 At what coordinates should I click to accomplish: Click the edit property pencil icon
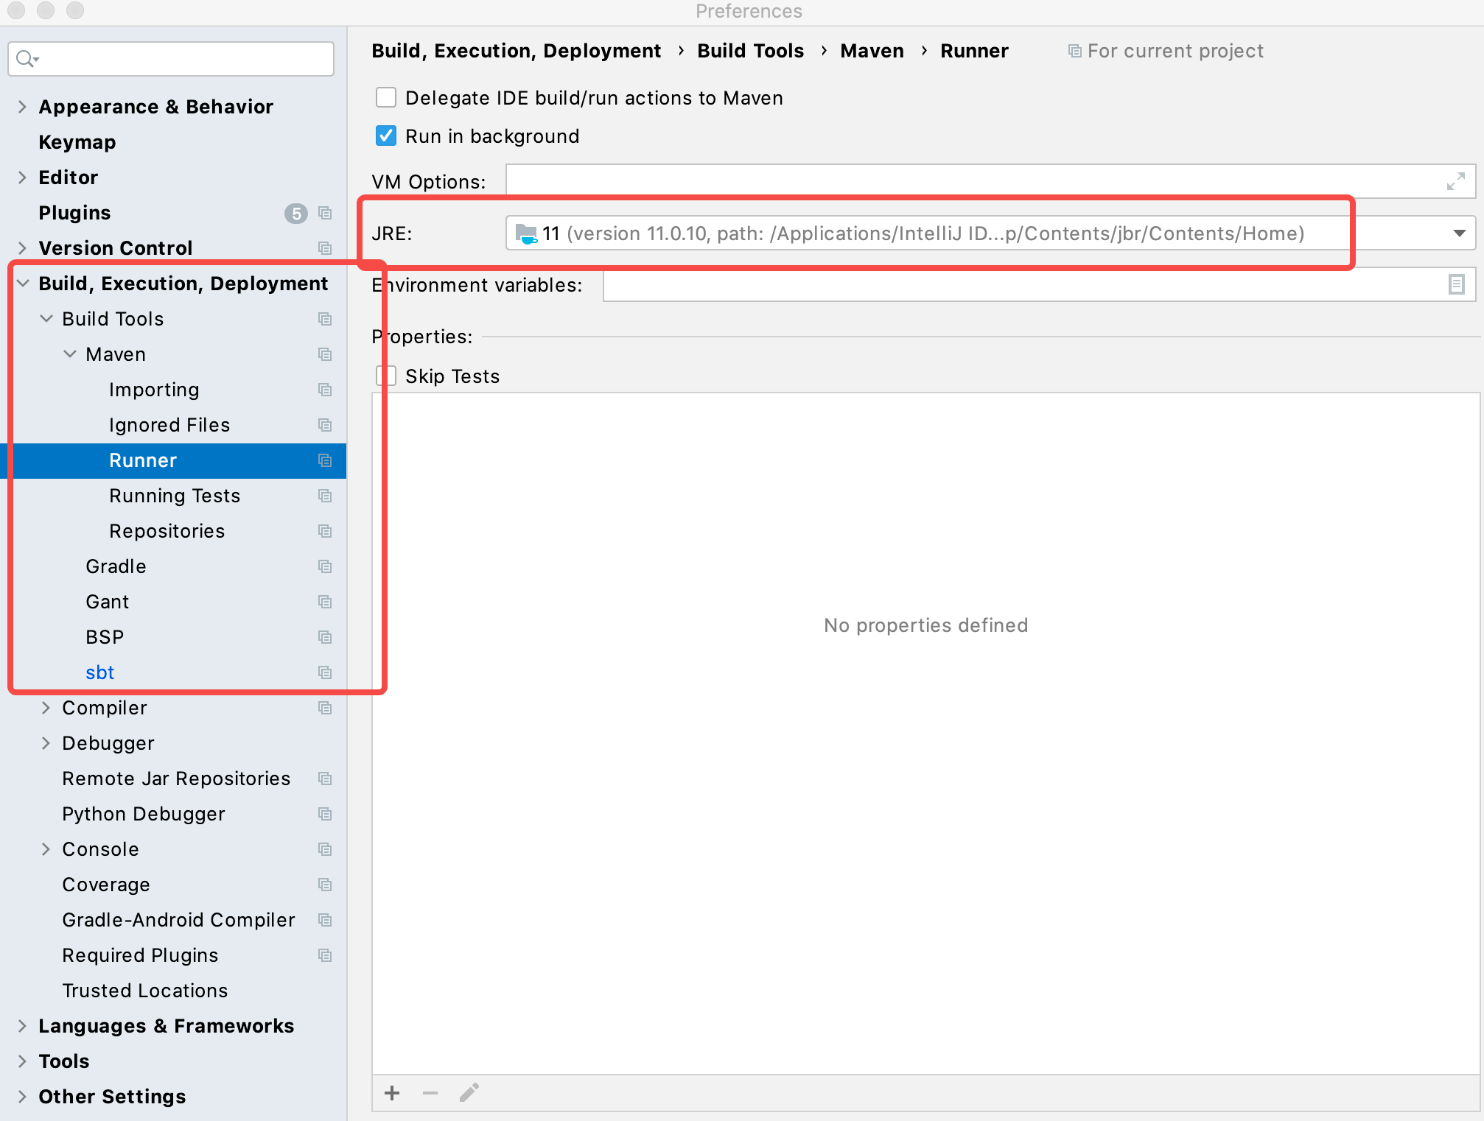[x=469, y=1093]
